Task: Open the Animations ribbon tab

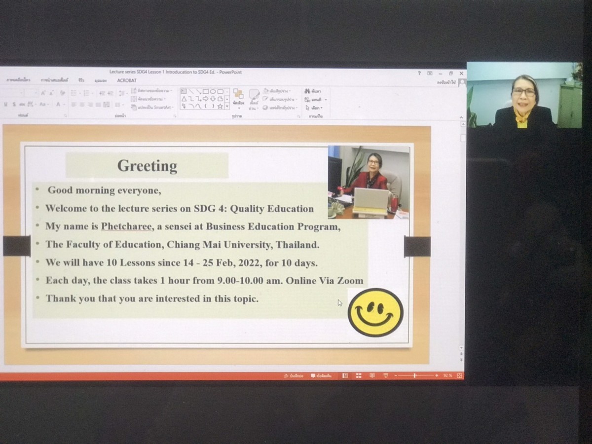Action: coord(18,79)
